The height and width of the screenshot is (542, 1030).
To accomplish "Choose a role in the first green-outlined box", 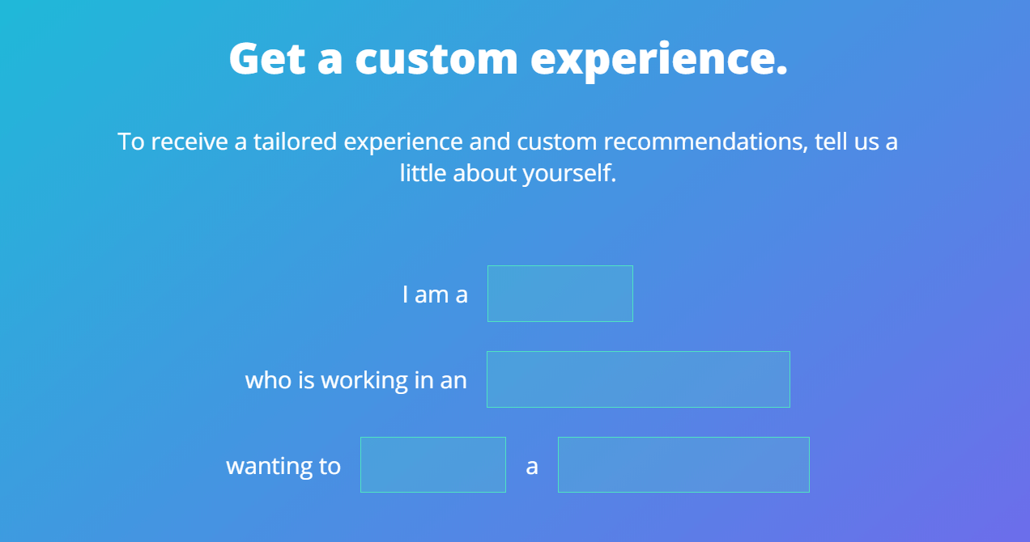I will coord(560,294).
